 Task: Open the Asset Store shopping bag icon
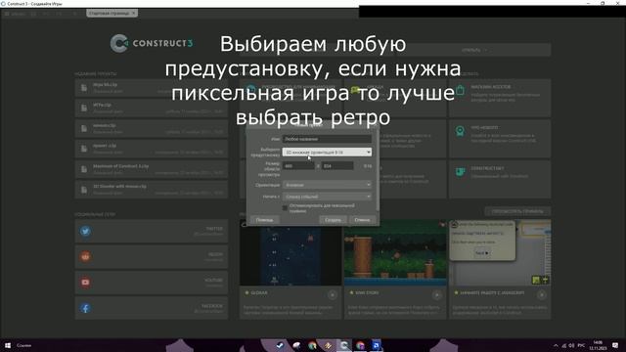460,90
